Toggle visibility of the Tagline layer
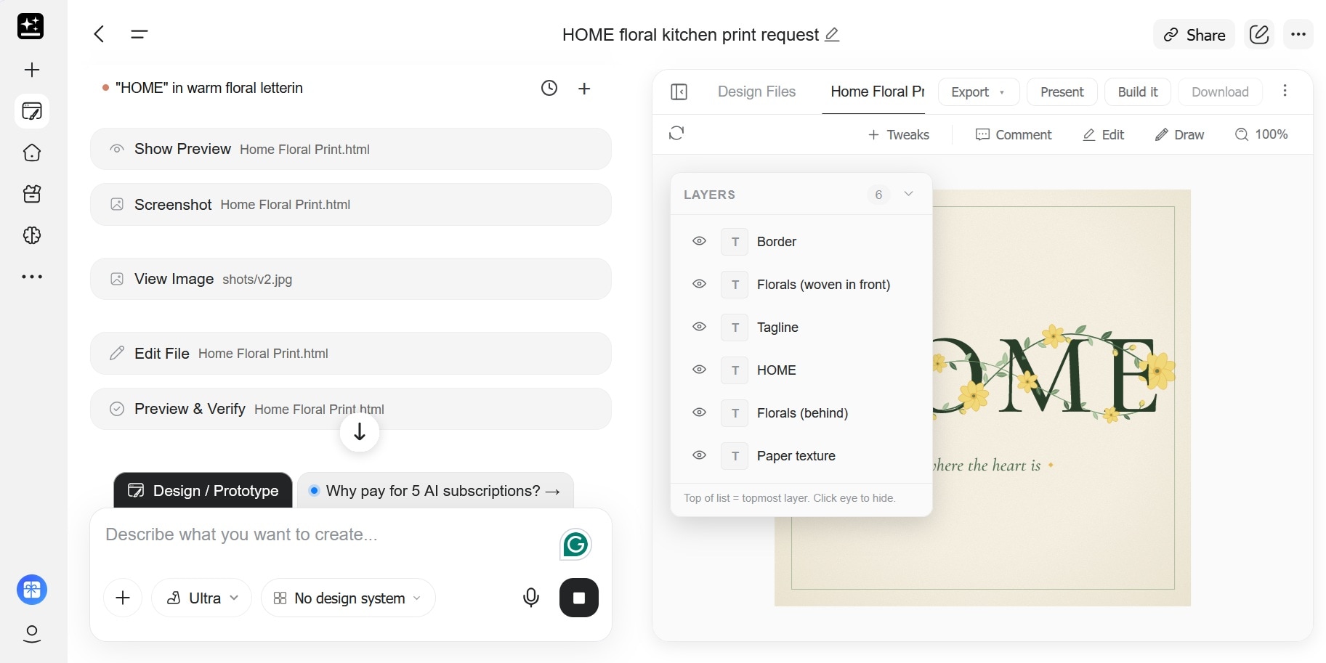1326x663 pixels. [700, 327]
